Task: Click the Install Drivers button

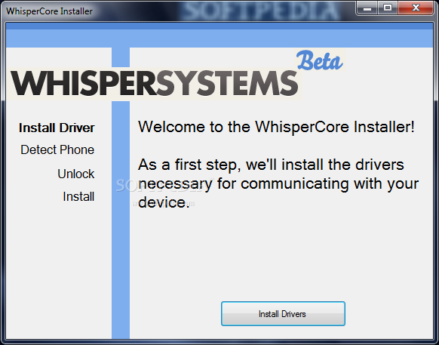Action: [283, 313]
